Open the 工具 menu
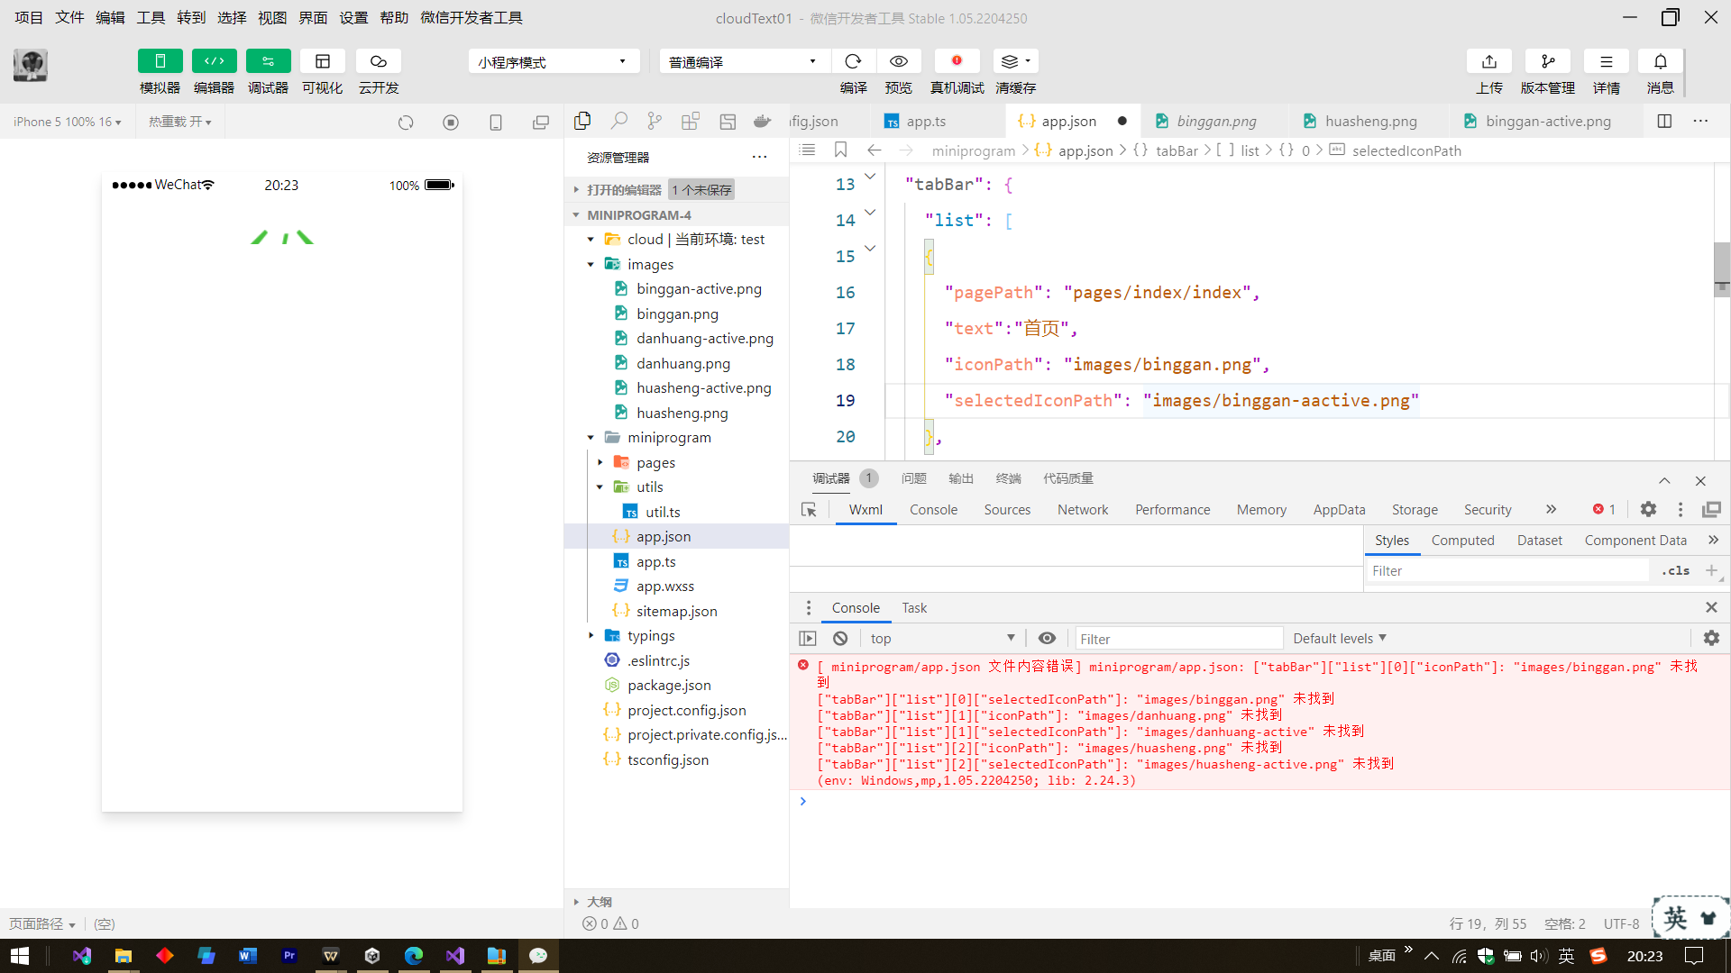Viewport: 1731px width, 973px height. (151, 17)
